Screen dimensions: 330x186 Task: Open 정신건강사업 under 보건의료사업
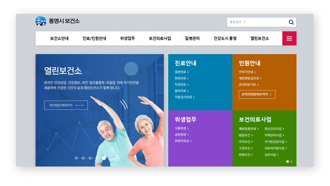(274, 129)
